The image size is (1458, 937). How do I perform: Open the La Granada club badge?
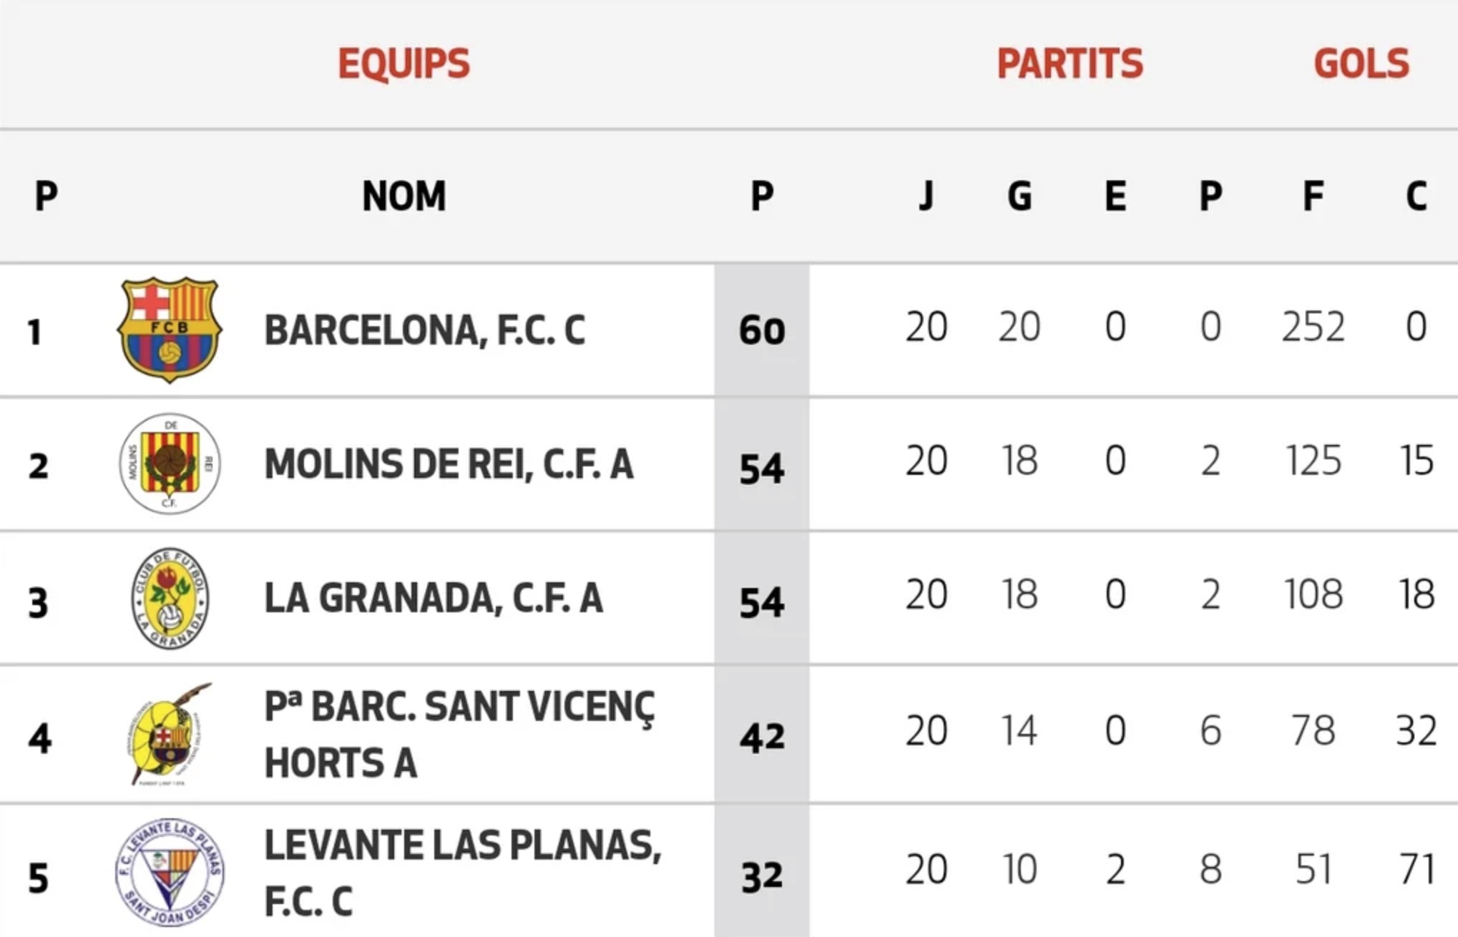[x=170, y=599]
